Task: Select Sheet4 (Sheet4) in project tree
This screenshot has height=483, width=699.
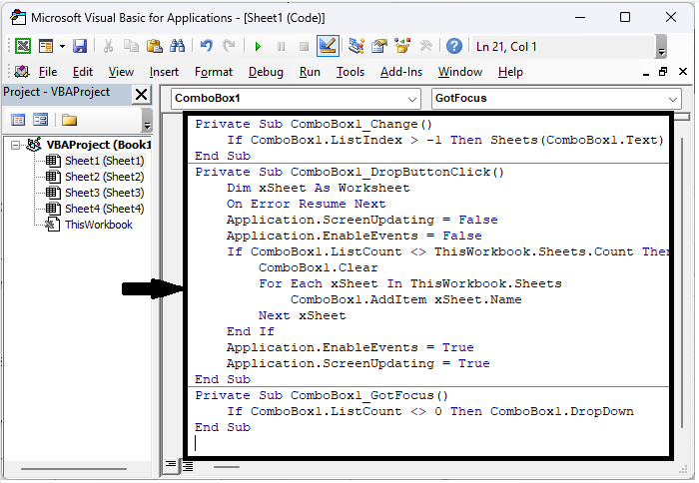Action: (x=104, y=209)
